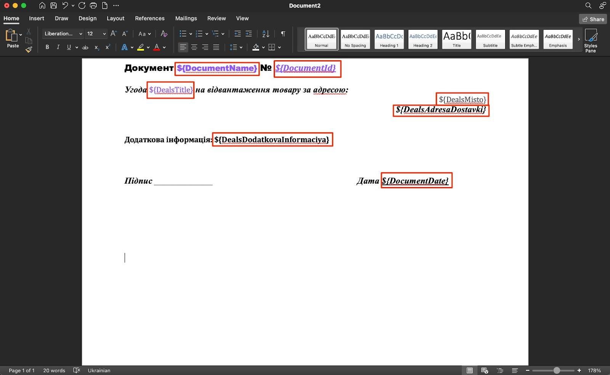Click the Print icon in title bar
The image size is (610, 375).
(x=93, y=6)
